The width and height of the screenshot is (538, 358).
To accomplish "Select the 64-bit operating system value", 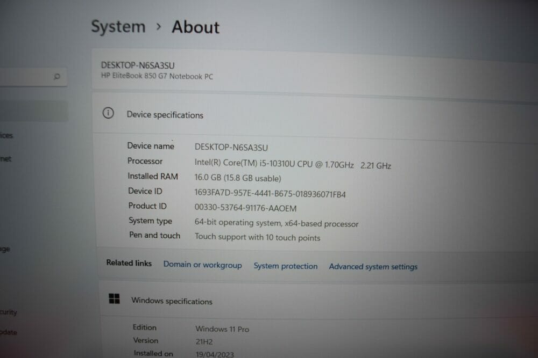I will [x=277, y=223].
